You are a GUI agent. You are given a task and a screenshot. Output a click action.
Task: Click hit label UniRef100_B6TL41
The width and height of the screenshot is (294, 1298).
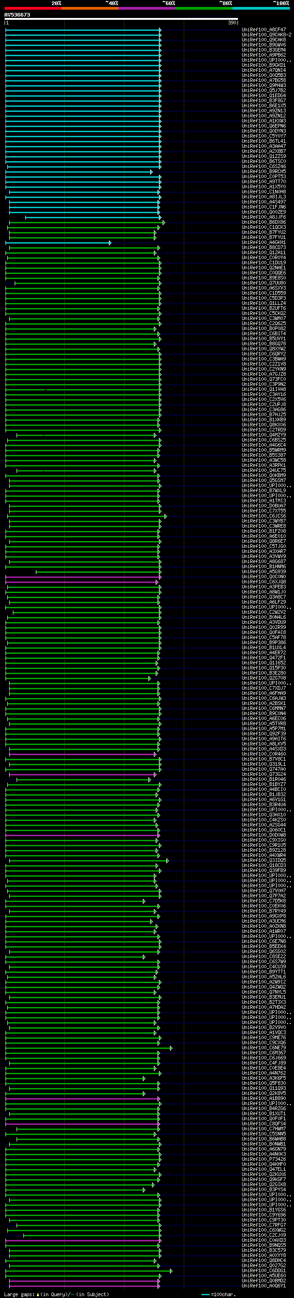264,141
